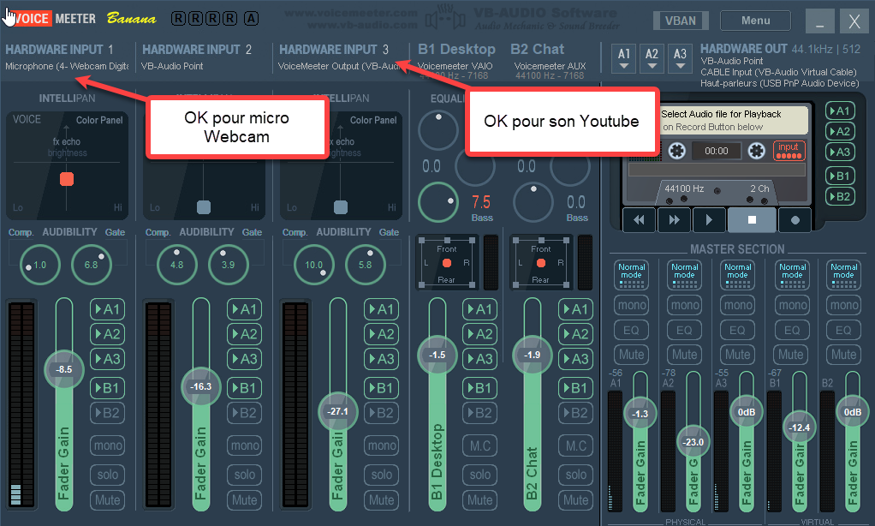The image size is (875, 526).
Task: Select device for Hardware Input 2
Action: pyautogui.click(x=172, y=66)
